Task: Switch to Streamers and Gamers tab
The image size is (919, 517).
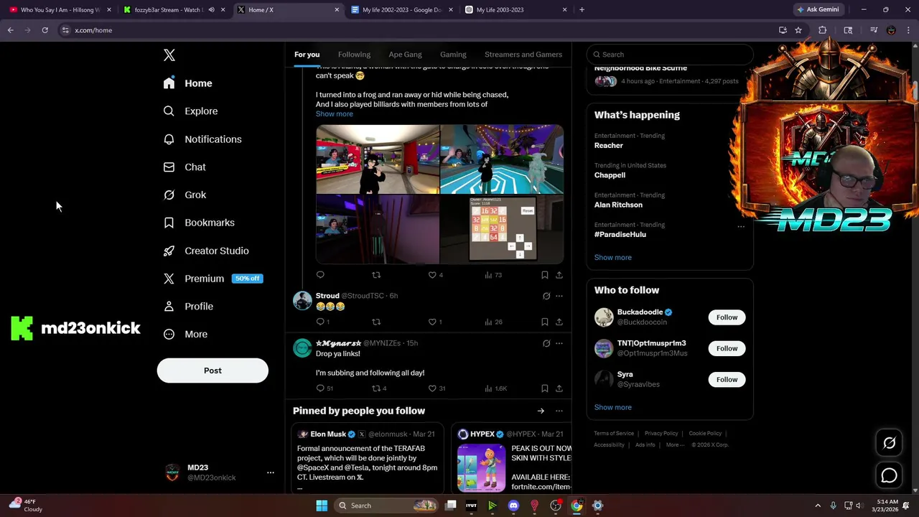Action: [x=523, y=55]
